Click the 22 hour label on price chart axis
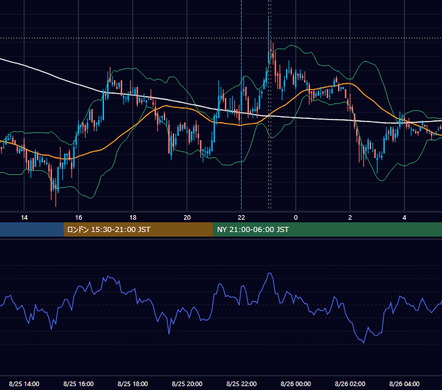442x390 pixels. 241,218
